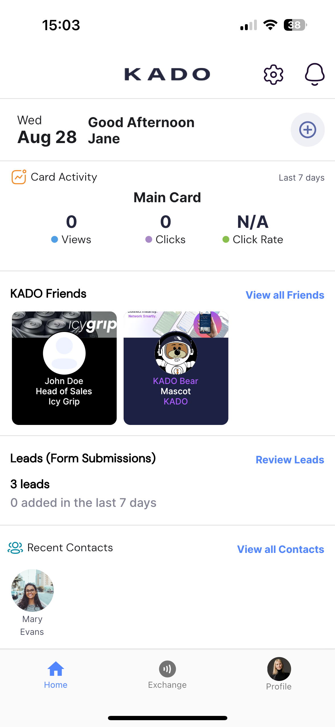Open settings via the gear icon

coord(273,75)
